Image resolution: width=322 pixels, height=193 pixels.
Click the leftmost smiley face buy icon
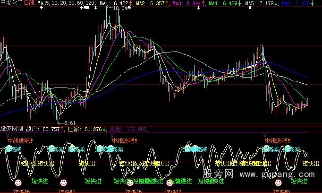click(18, 183)
